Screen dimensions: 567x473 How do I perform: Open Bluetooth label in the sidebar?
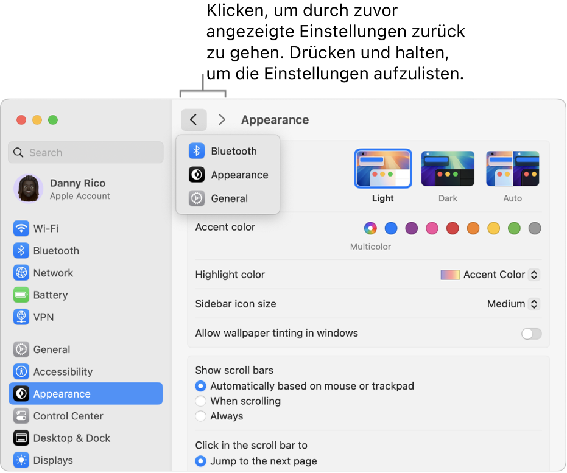pos(56,250)
